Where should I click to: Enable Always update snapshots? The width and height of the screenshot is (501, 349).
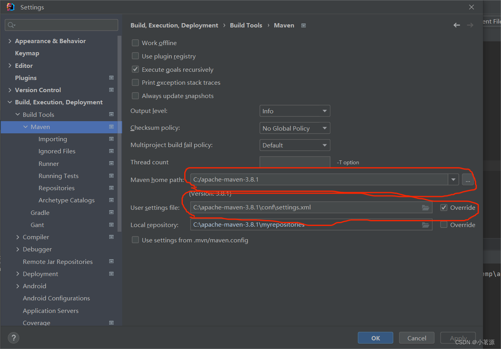(135, 96)
